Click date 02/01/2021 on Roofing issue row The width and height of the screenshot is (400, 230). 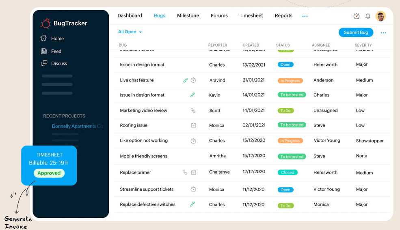tap(254, 125)
